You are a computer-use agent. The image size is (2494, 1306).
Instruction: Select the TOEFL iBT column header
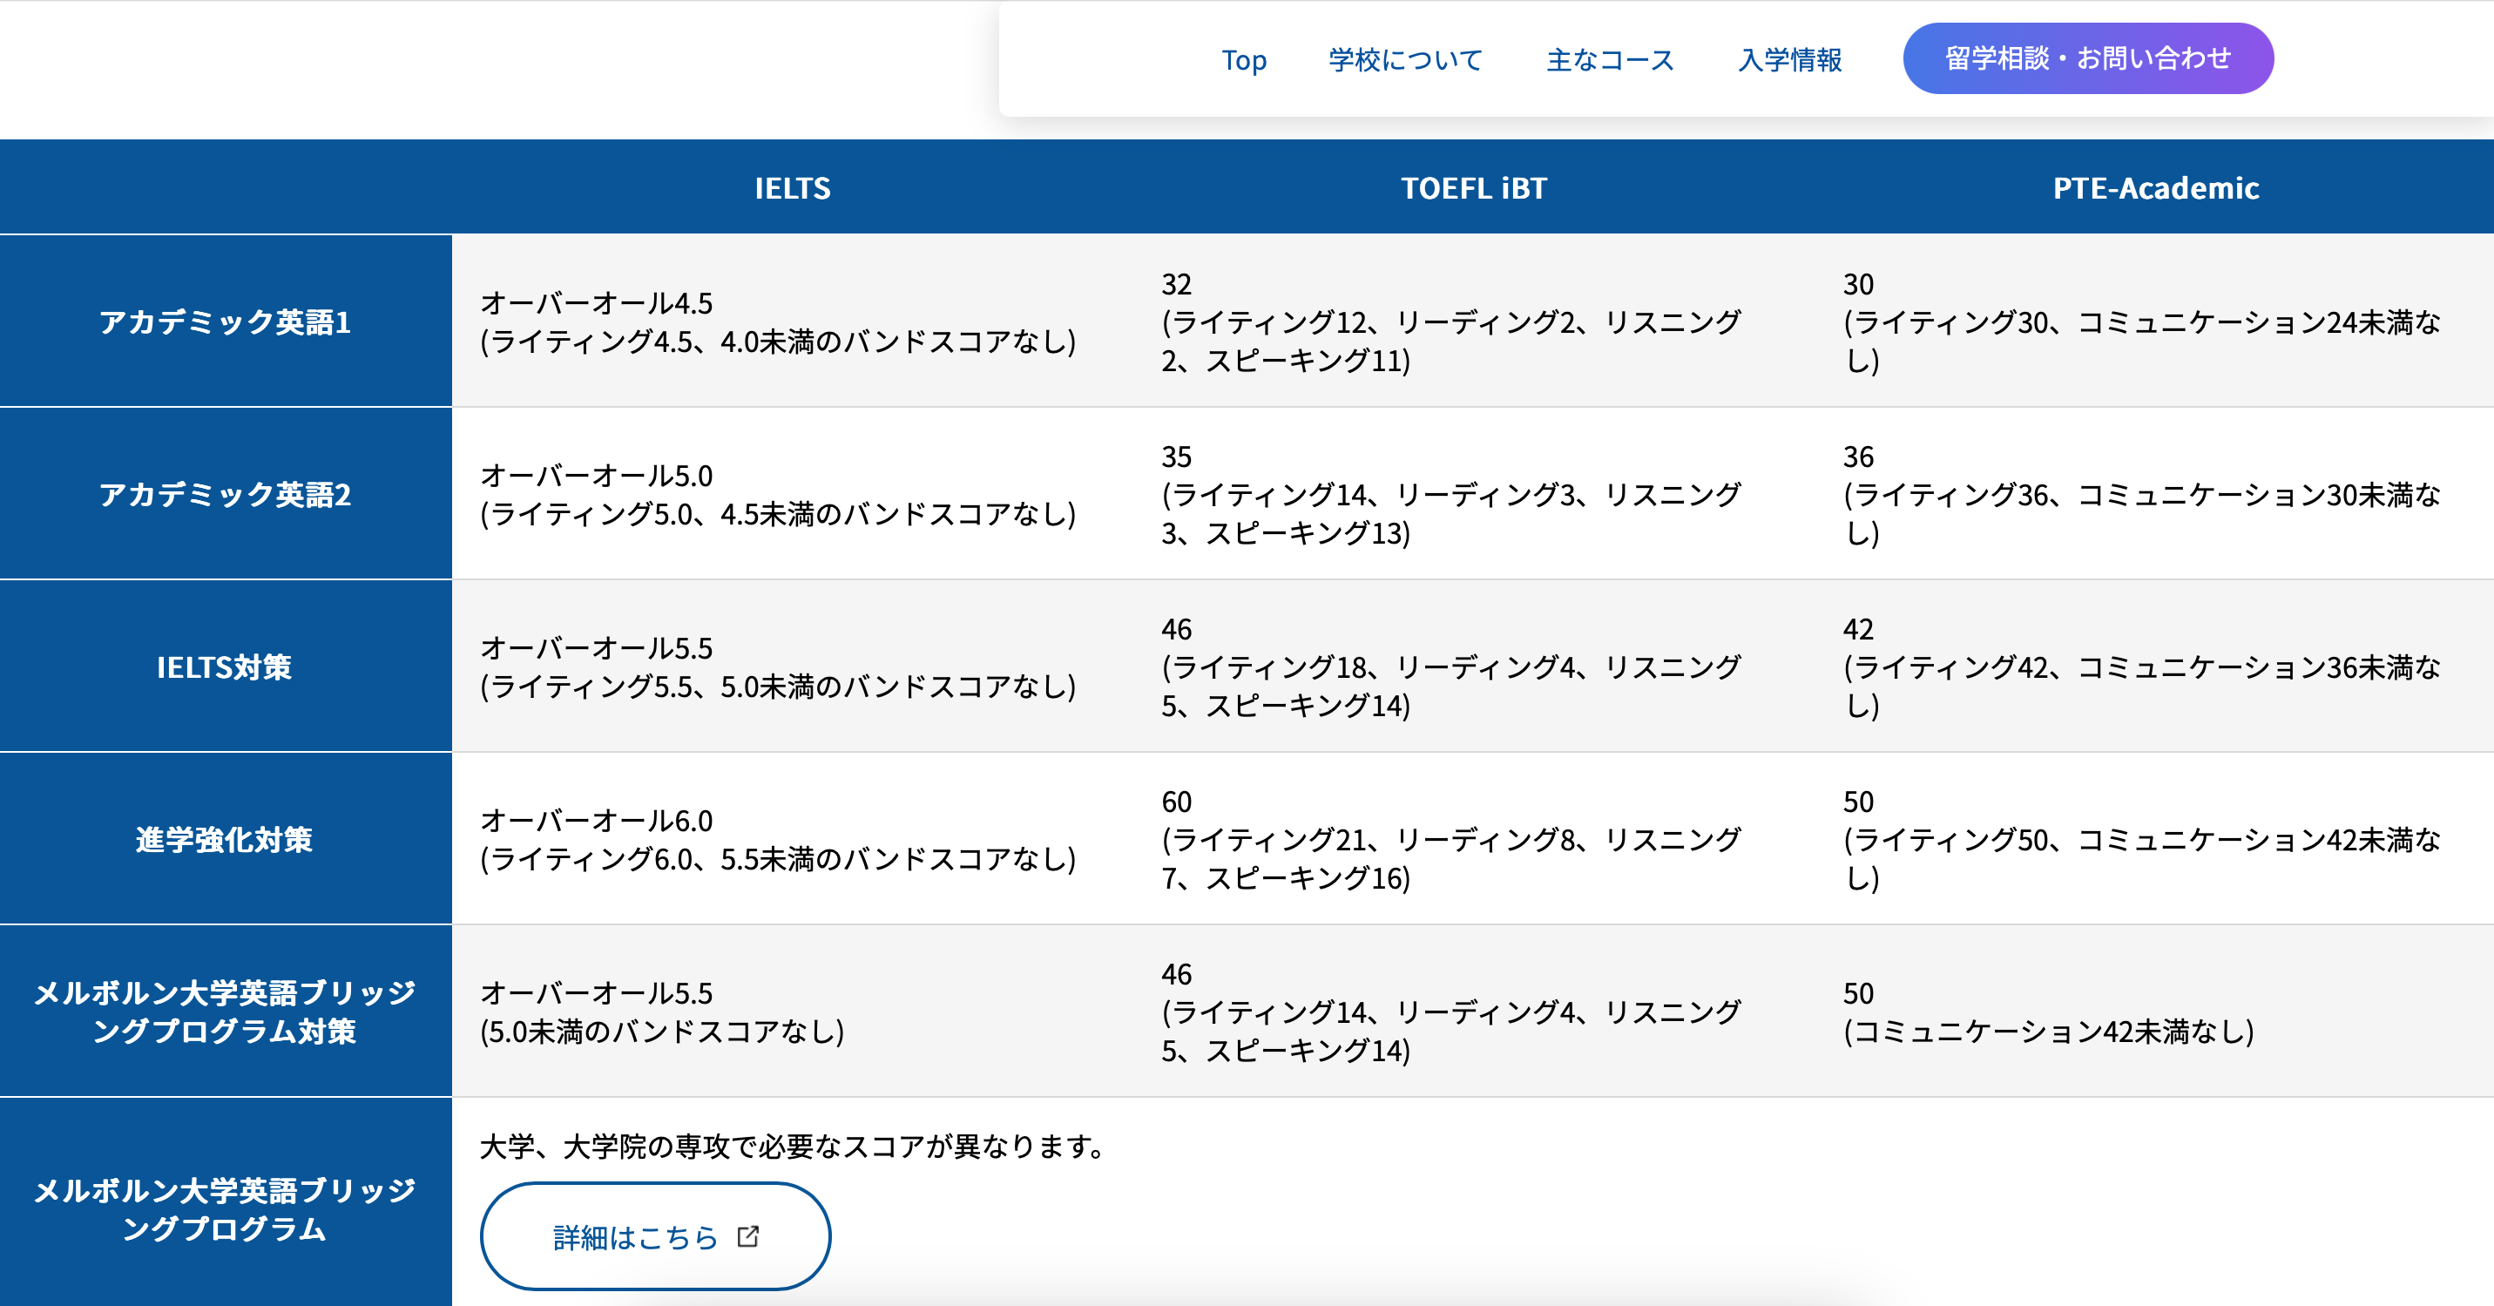click(x=1474, y=188)
